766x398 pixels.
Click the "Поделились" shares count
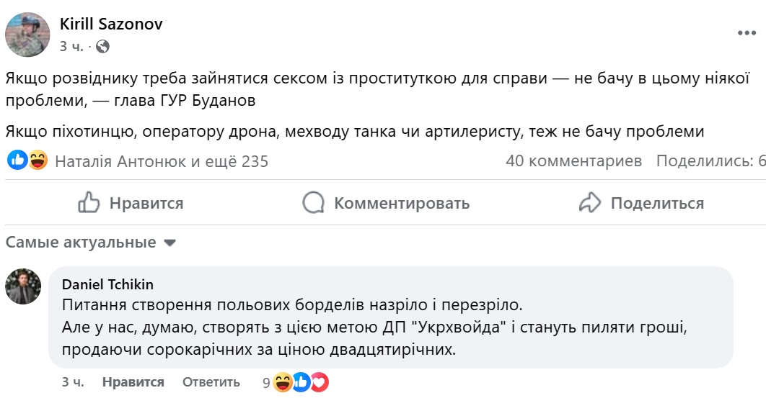(x=710, y=161)
